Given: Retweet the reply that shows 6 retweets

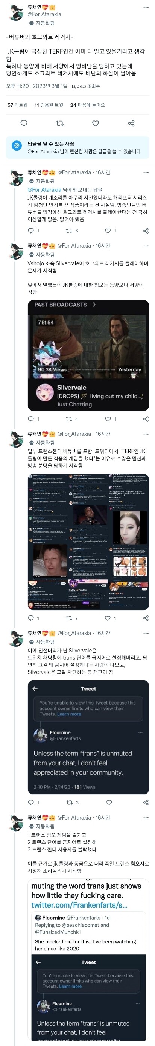Looking at the screenshot, I should click(x=69, y=231).
